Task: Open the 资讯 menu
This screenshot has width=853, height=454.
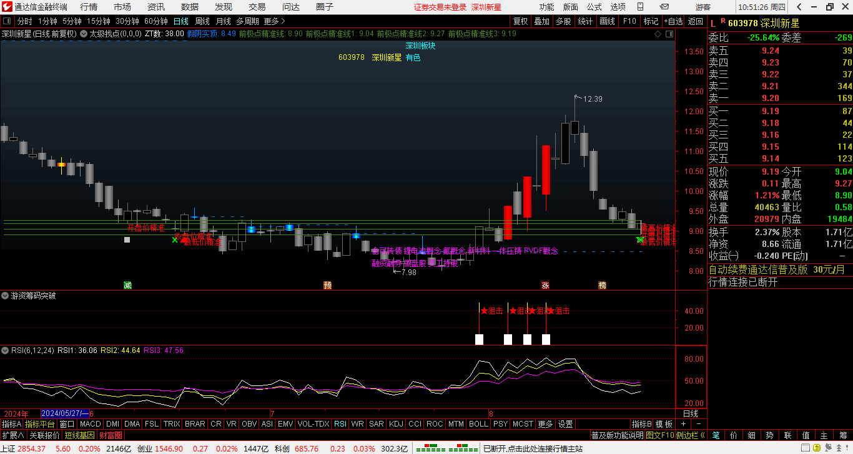Action: (156, 7)
